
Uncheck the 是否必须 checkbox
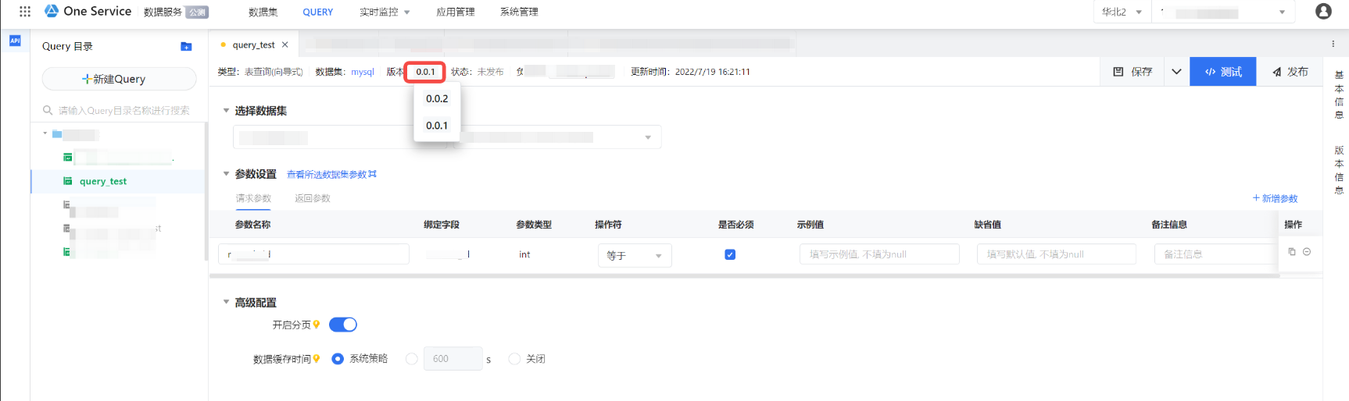point(730,254)
